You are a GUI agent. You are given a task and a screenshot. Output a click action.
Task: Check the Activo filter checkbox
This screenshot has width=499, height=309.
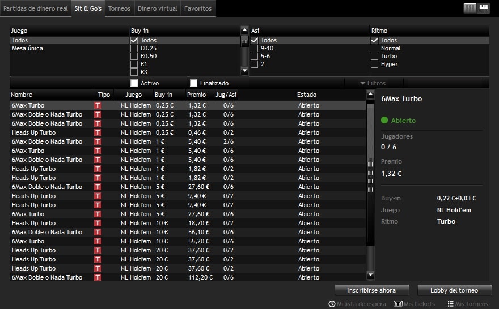[x=134, y=83]
